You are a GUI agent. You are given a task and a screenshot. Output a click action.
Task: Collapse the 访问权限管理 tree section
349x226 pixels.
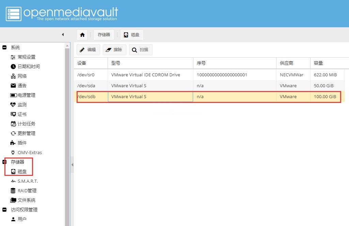pos(4,210)
